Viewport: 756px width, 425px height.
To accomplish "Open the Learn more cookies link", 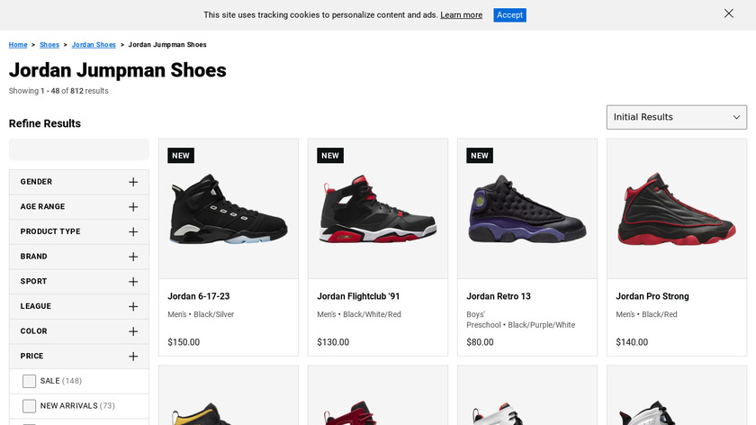I will tap(461, 15).
